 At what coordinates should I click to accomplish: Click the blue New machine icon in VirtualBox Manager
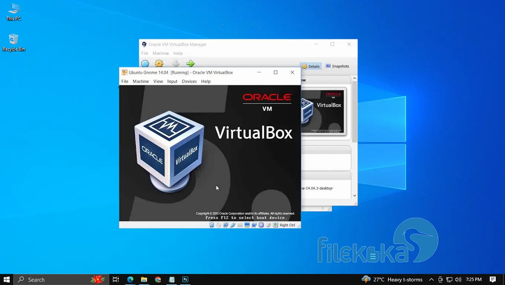click(x=145, y=64)
